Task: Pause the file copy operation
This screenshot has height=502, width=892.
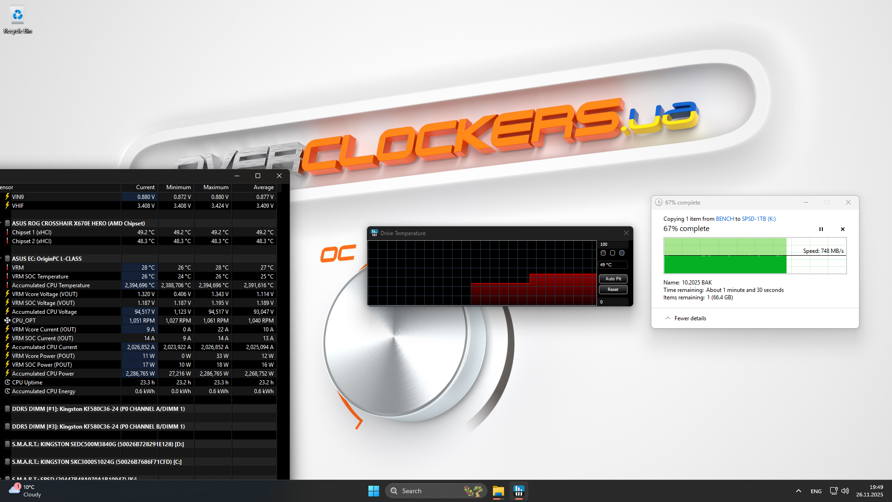Action: point(821,229)
